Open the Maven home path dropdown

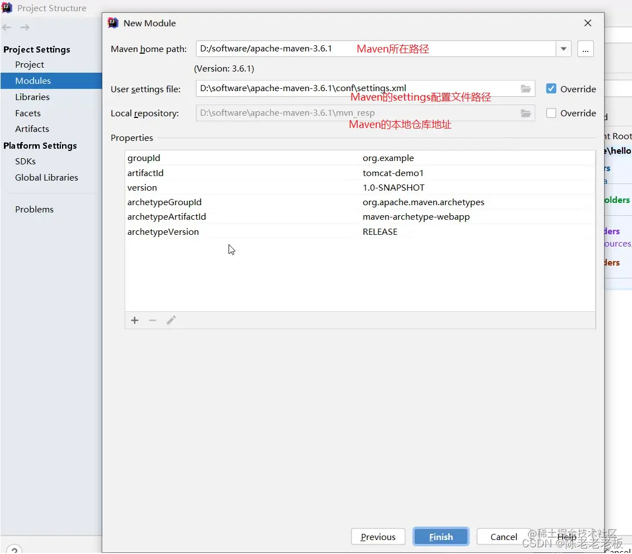pyautogui.click(x=563, y=49)
